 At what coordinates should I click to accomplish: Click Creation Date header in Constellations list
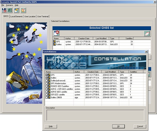tap(93, 72)
